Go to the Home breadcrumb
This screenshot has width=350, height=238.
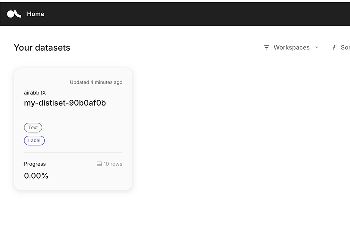pos(36,14)
